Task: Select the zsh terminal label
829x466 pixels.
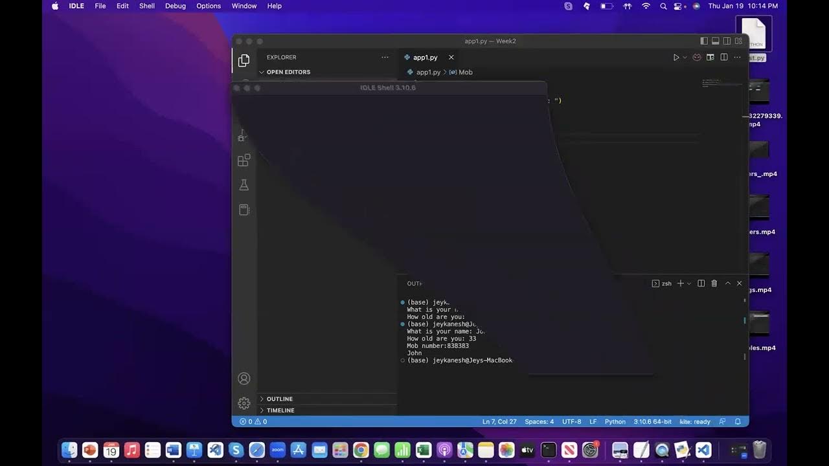Action: click(662, 283)
